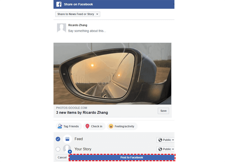The width and height of the screenshot is (225, 162).
Task: Click the Tag Friends person icon
Action: tap(60, 126)
